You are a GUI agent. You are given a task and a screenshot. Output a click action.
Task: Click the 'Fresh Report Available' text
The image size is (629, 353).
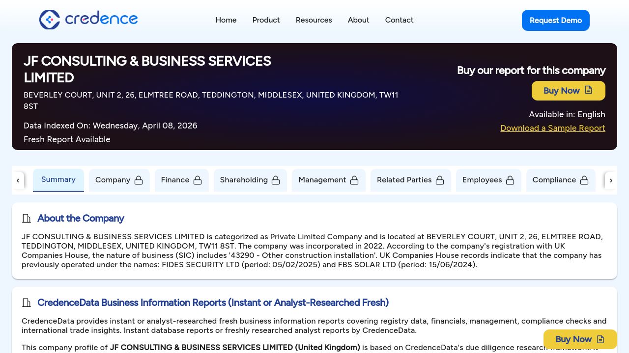tap(67, 139)
